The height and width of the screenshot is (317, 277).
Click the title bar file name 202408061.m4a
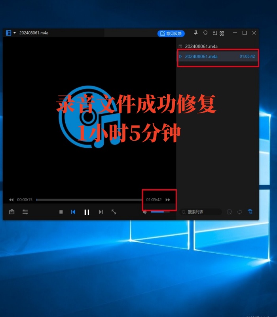[x=34, y=33]
